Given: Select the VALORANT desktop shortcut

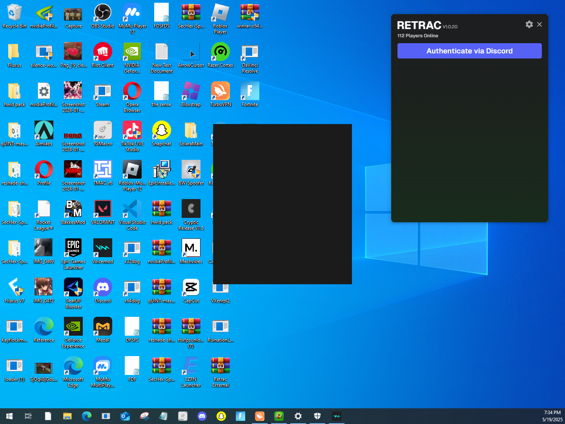Looking at the screenshot, I should click(103, 212).
